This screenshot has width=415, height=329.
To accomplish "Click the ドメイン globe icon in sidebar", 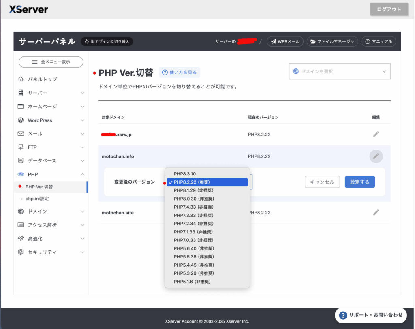I will pyautogui.click(x=21, y=211).
